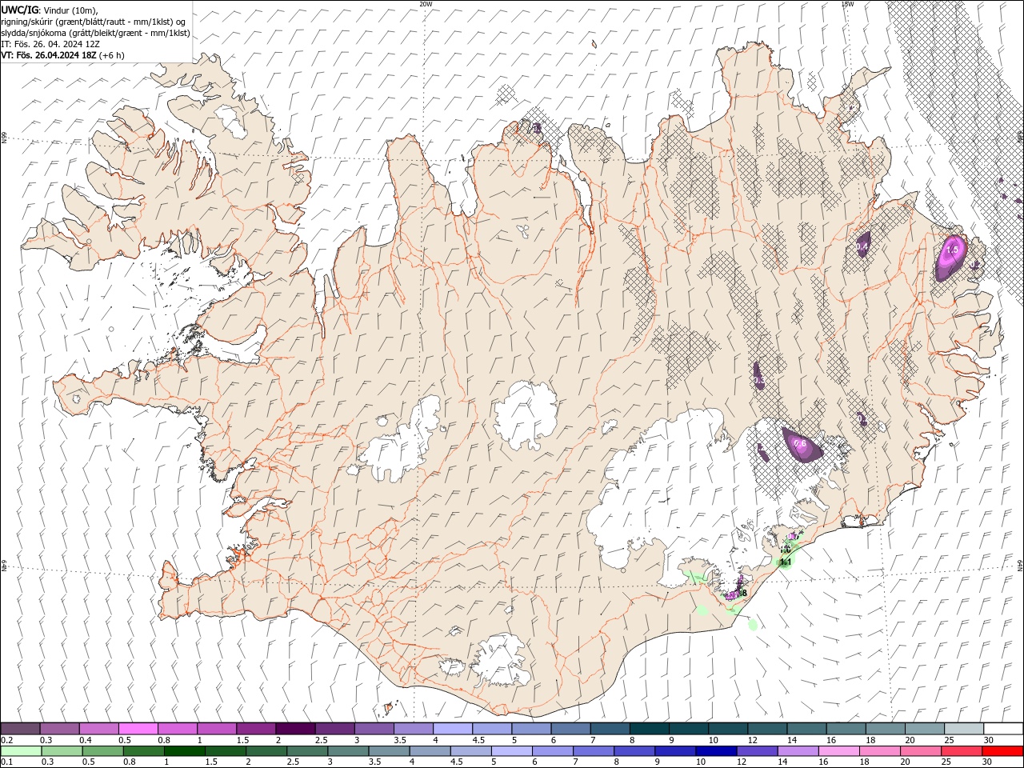
Task: Click the '15W' longitude label at top
Action: [847, 3]
